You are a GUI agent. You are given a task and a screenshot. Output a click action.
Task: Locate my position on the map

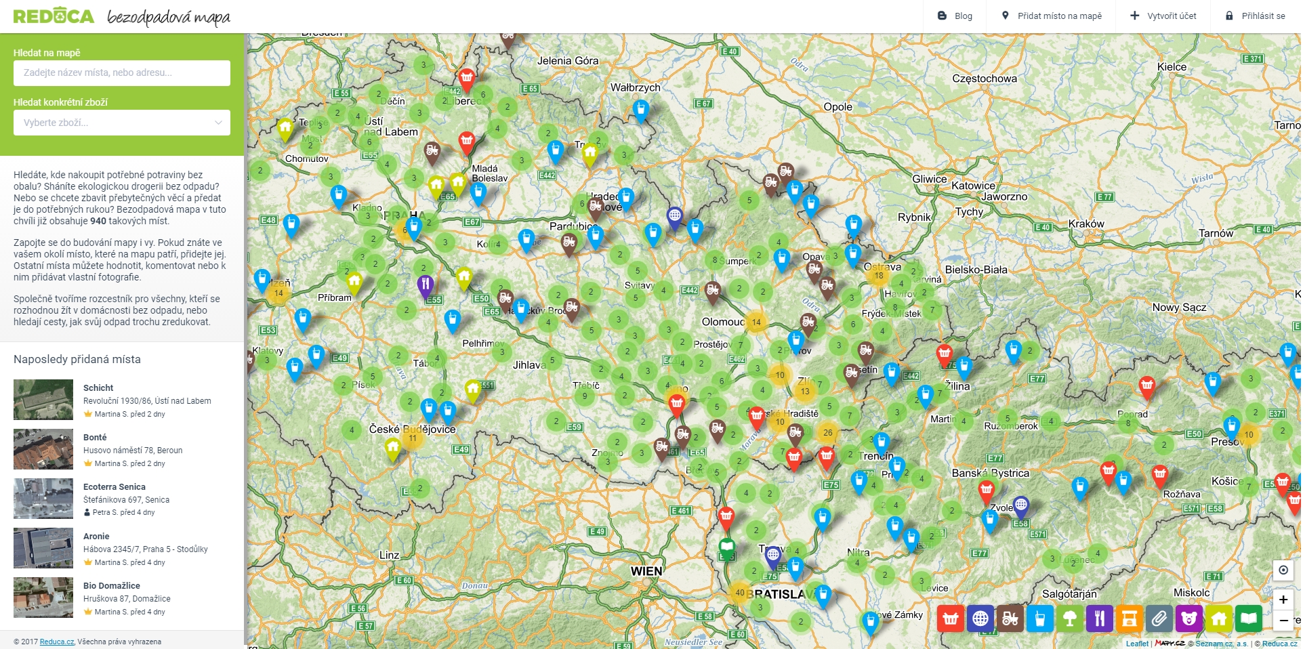(1283, 570)
